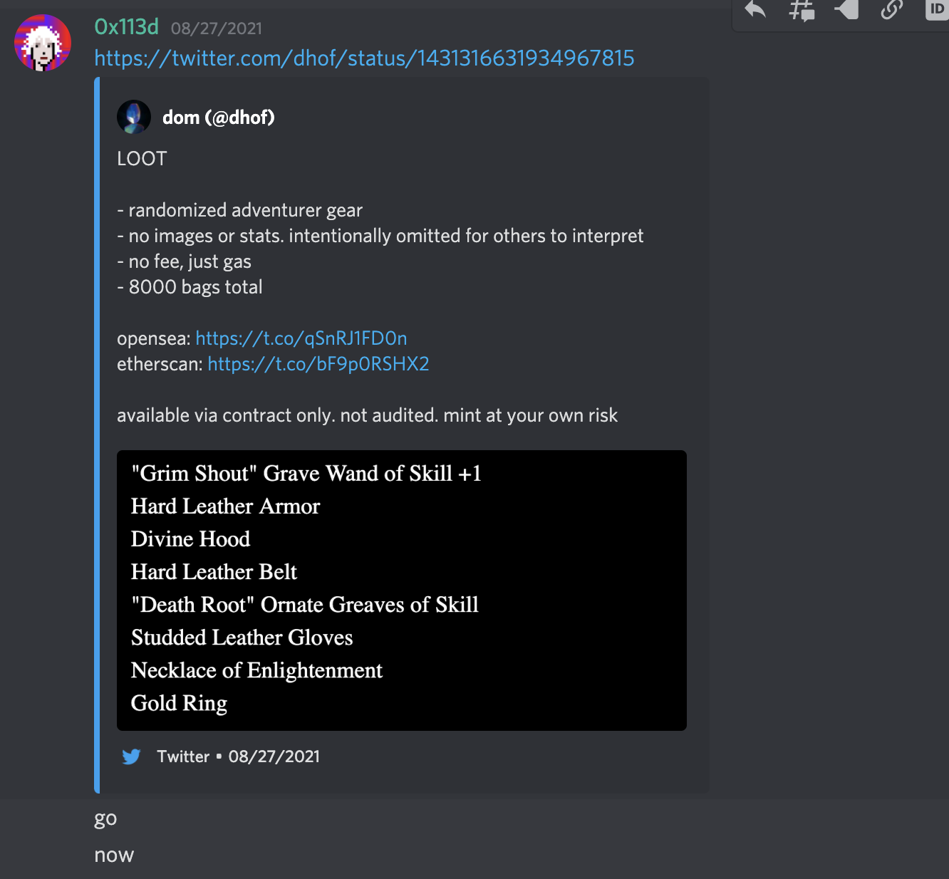Copy the message ID
The width and height of the screenshot is (949, 879).
click(x=937, y=9)
